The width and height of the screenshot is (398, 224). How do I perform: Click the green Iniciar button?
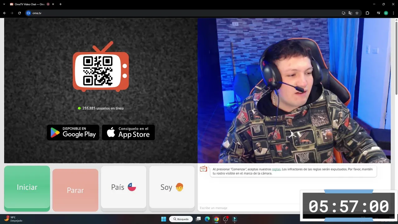click(27, 187)
